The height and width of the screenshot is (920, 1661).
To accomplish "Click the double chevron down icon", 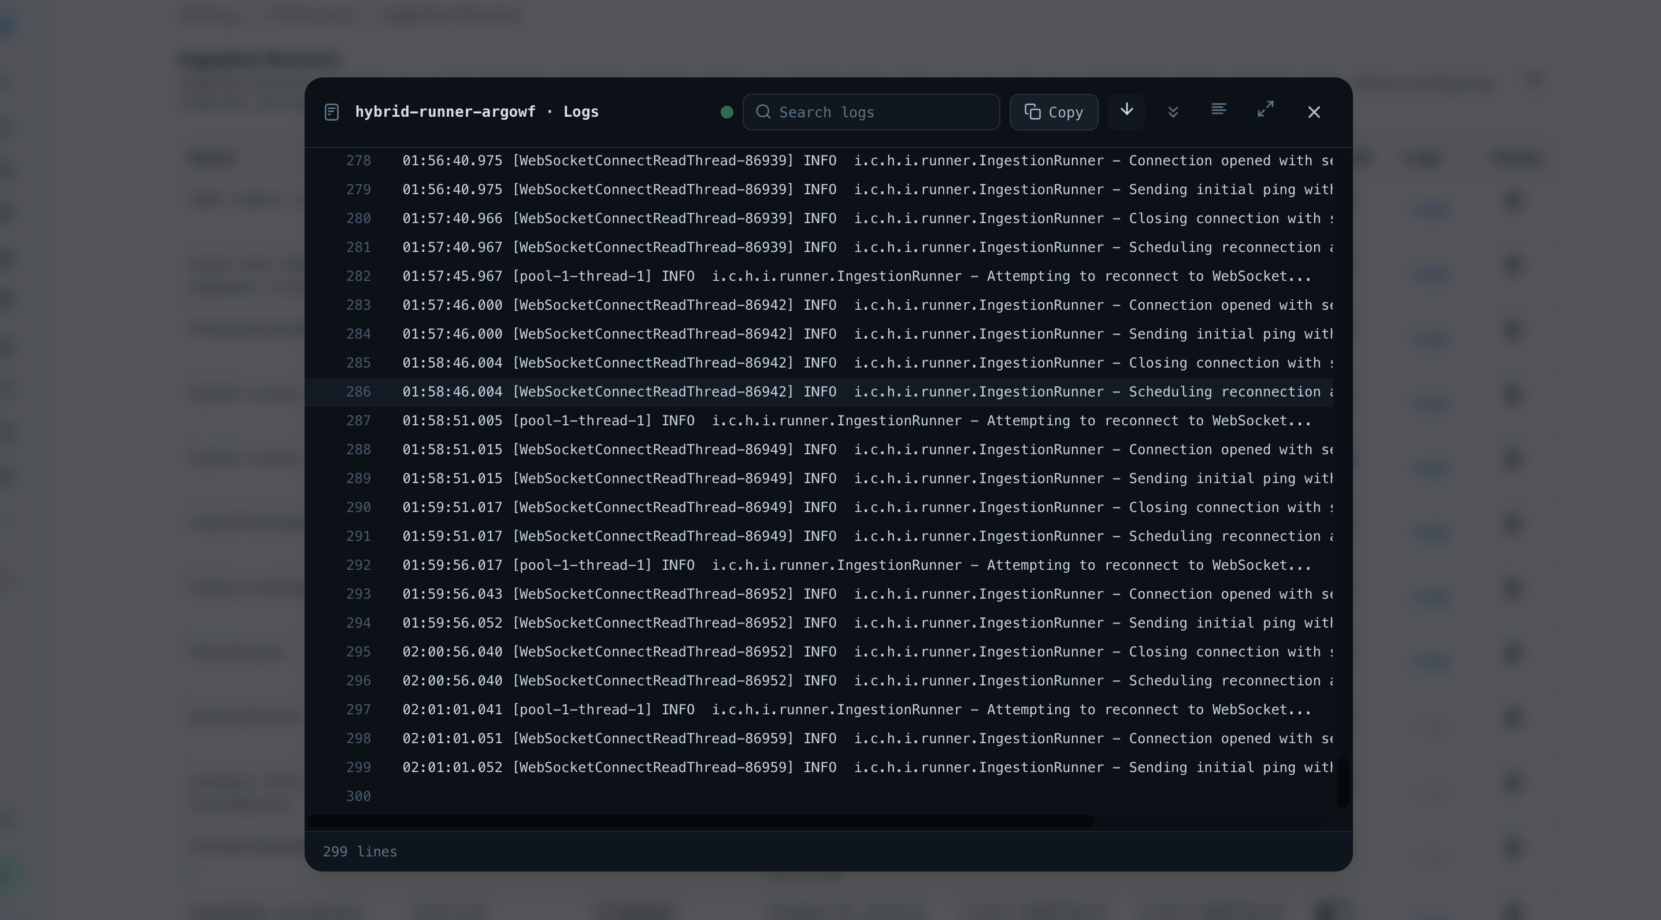I will click(x=1173, y=112).
